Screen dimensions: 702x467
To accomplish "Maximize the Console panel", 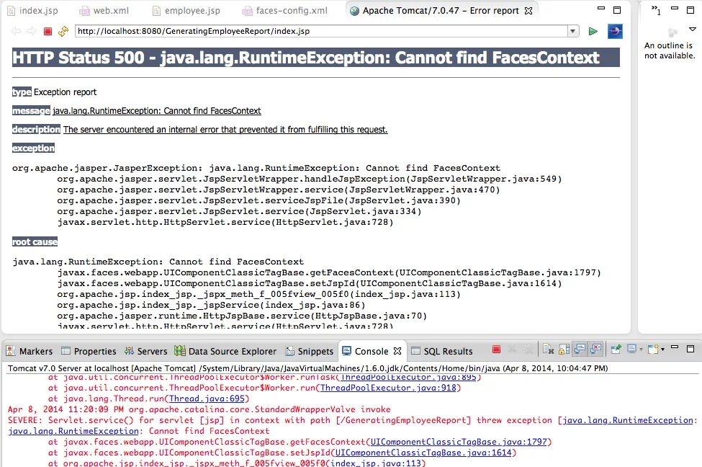I will pyautogui.click(x=690, y=349).
